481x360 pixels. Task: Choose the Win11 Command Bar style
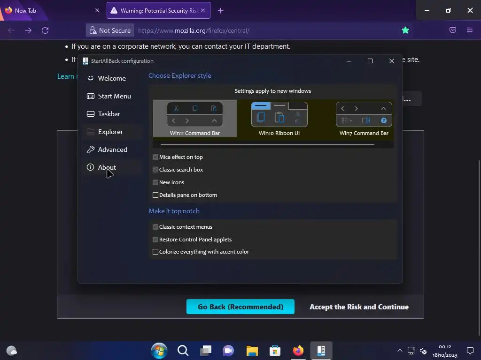[x=195, y=119]
